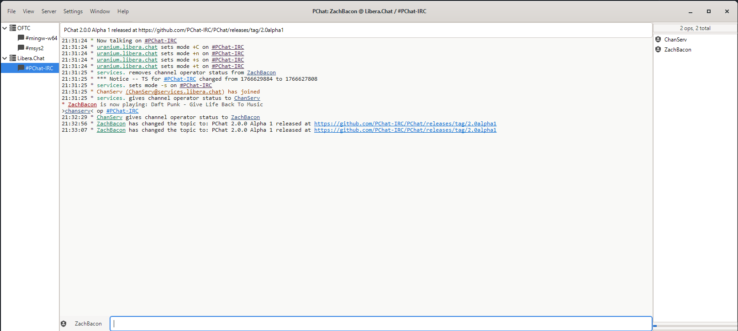Open the File menu

point(11,11)
